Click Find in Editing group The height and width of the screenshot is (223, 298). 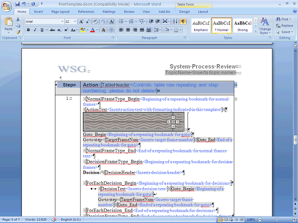284,19
